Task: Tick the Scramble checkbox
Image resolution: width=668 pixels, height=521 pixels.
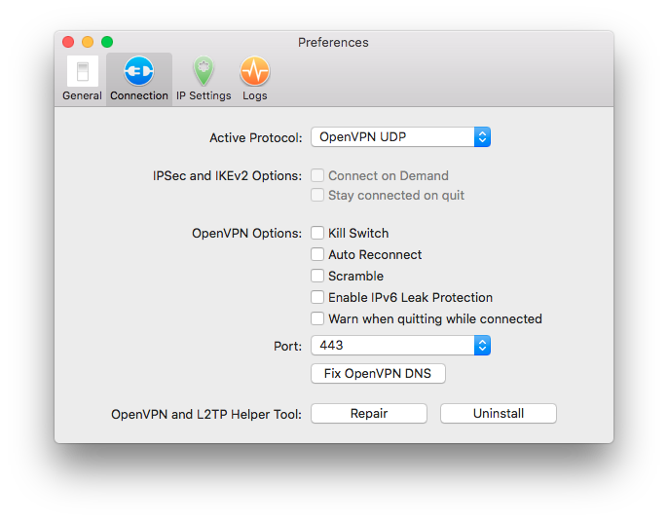Action: click(317, 276)
